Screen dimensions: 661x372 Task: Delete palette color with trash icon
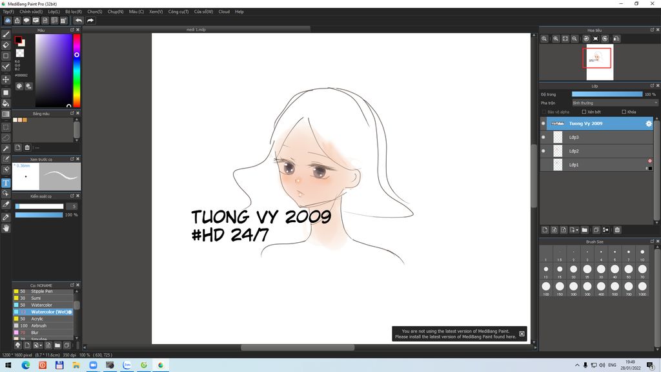[x=27, y=148]
